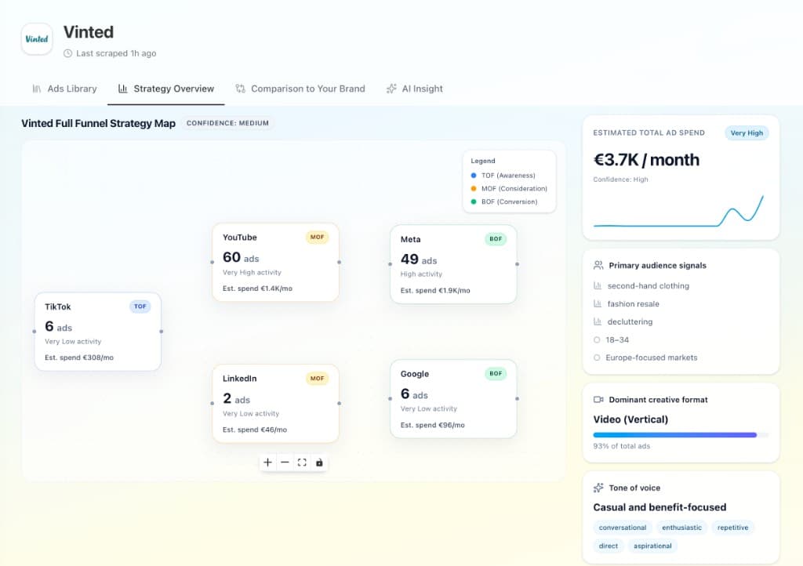Click the conversational tone tag
Screen dimensions: 803x566
point(622,528)
